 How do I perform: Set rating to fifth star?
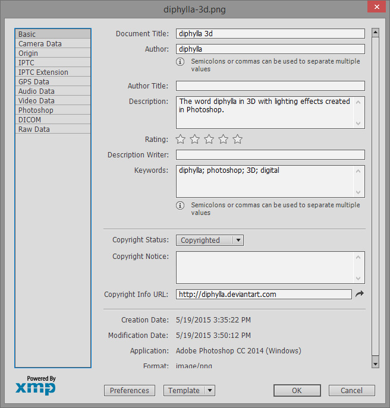click(238, 139)
